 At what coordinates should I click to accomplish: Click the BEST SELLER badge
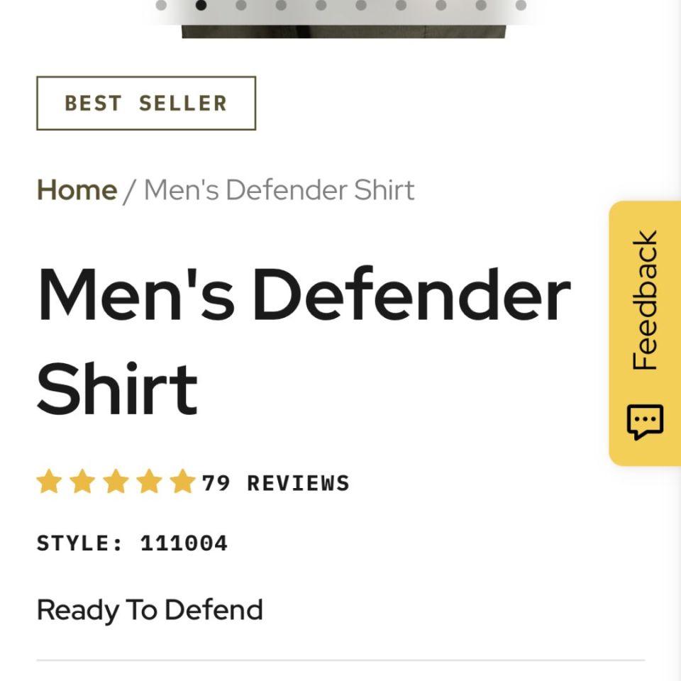click(x=145, y=103)
